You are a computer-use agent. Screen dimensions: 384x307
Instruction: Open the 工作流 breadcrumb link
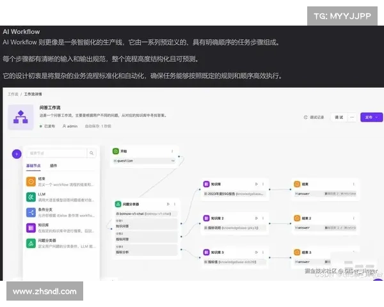(x=13, y=94)
